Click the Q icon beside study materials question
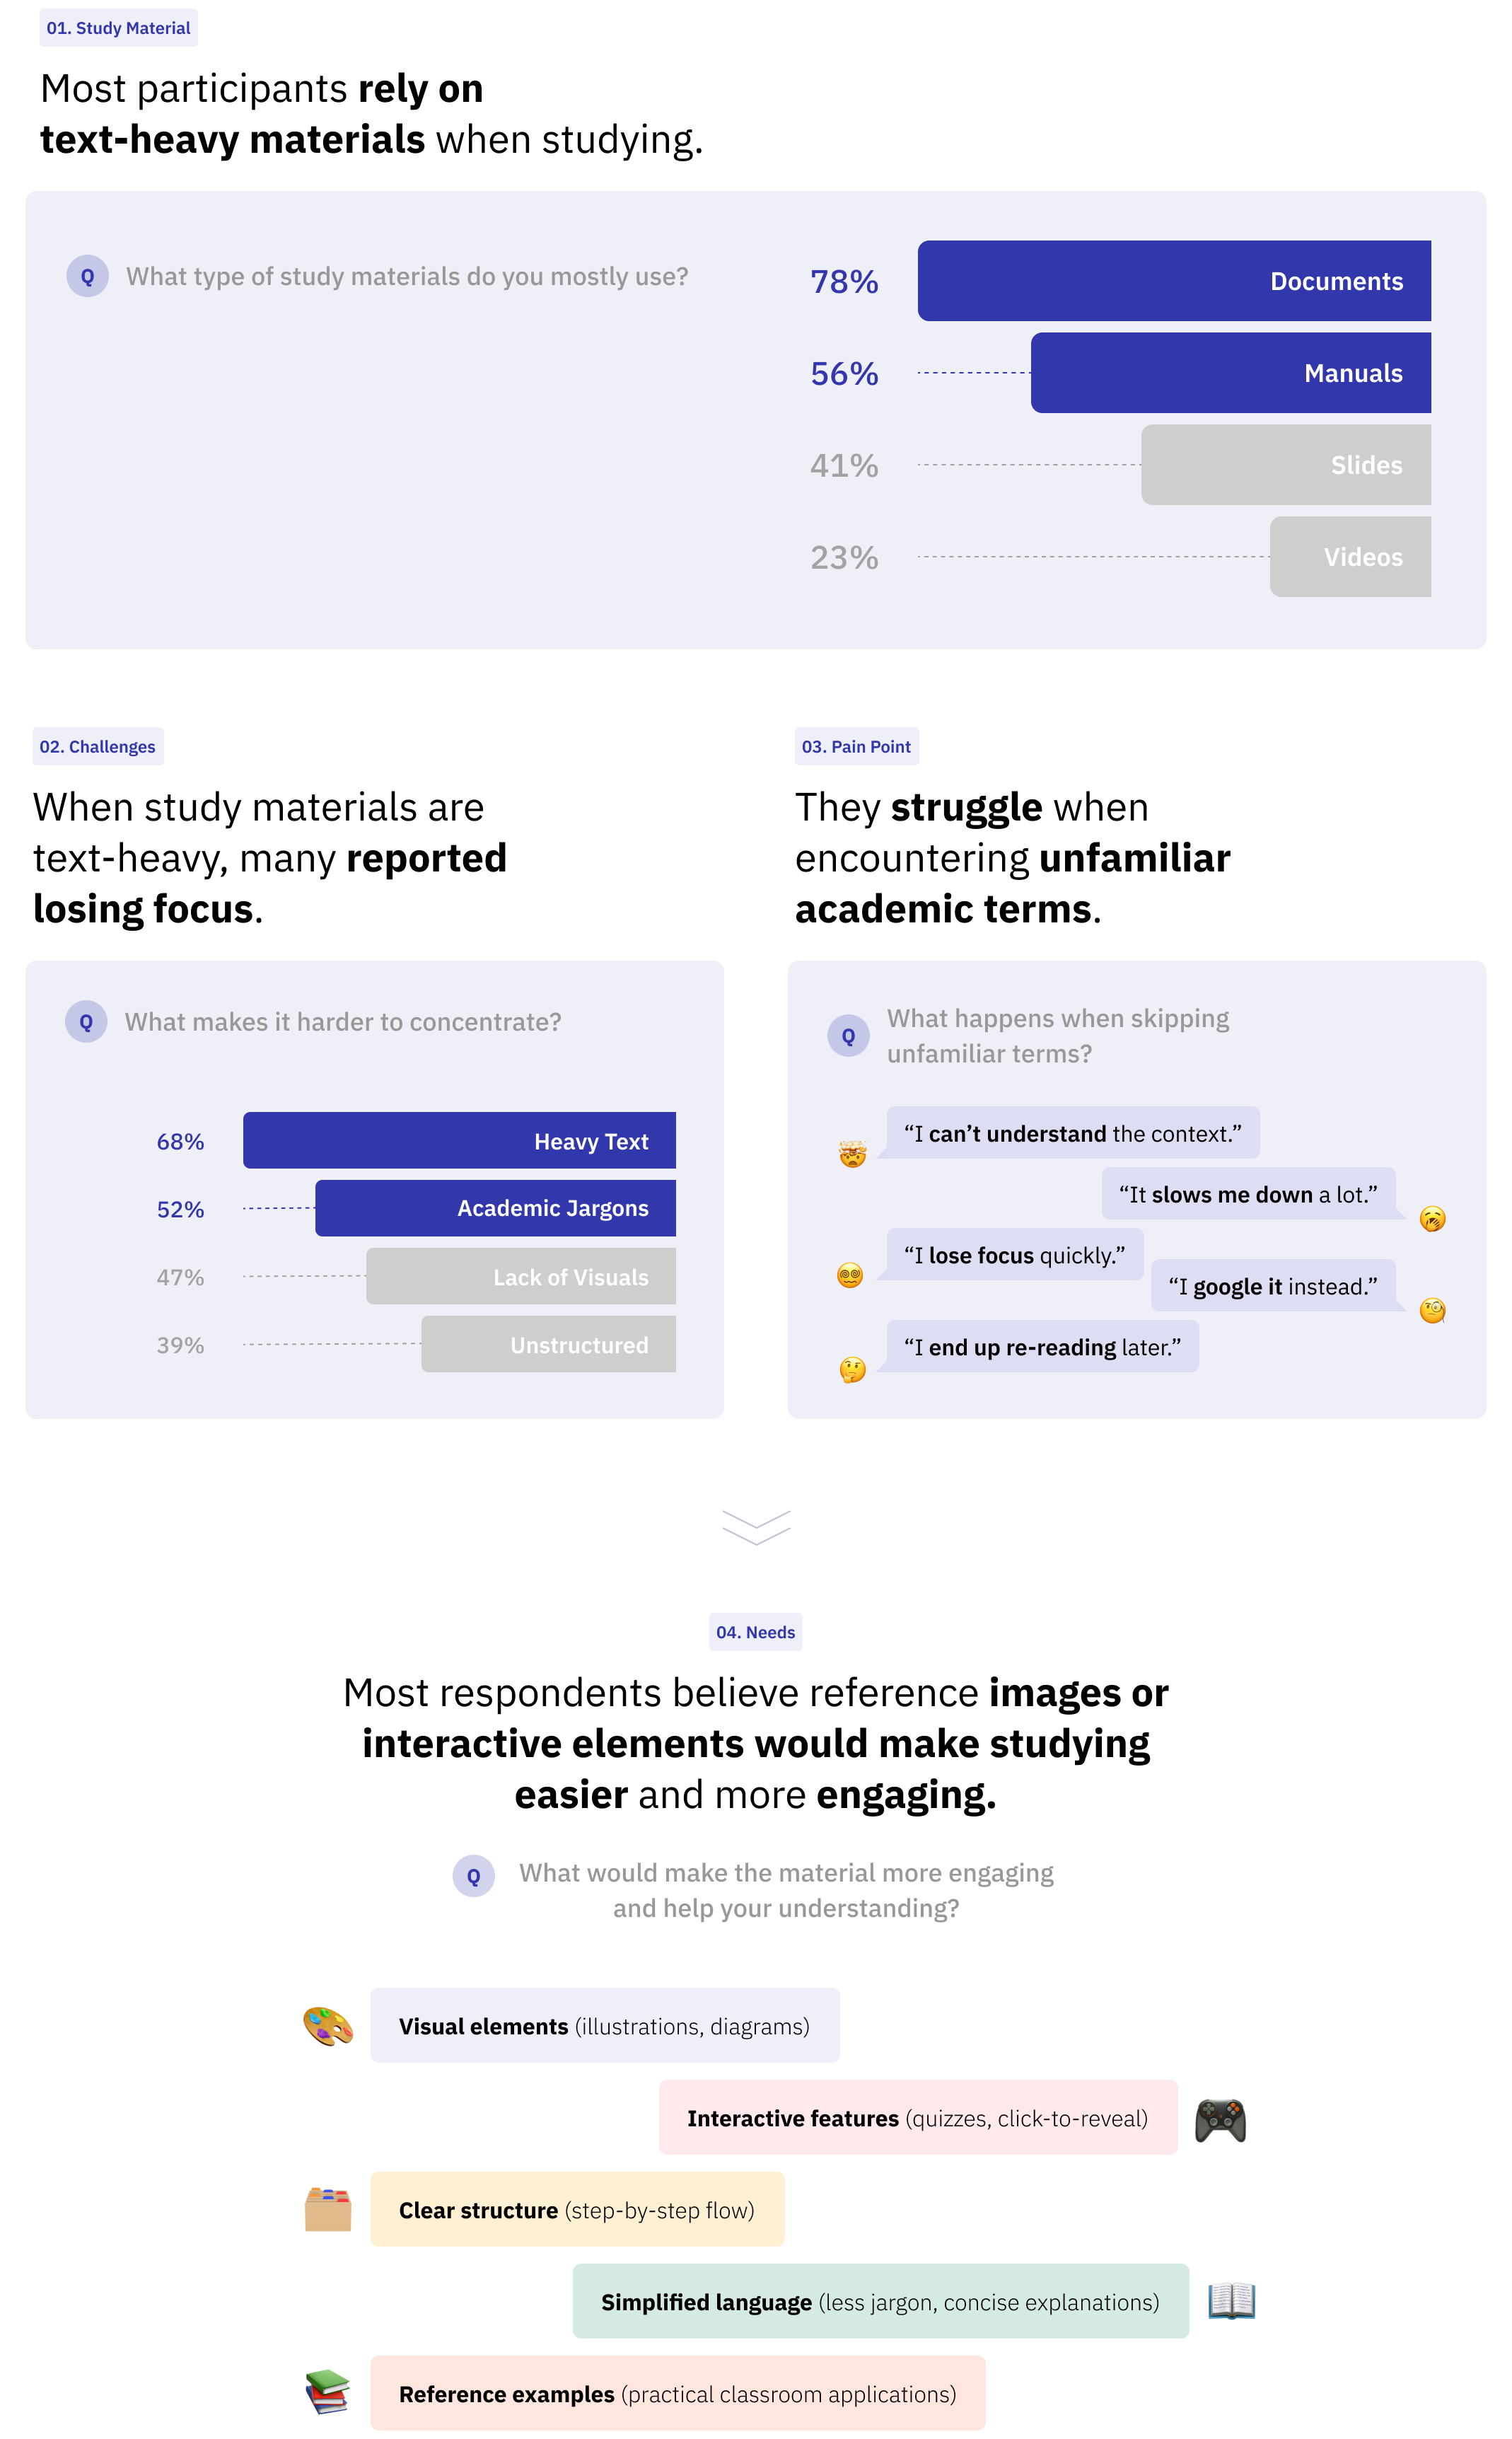This screenshot has width=1512, height=2439. [x=87, y=276]
